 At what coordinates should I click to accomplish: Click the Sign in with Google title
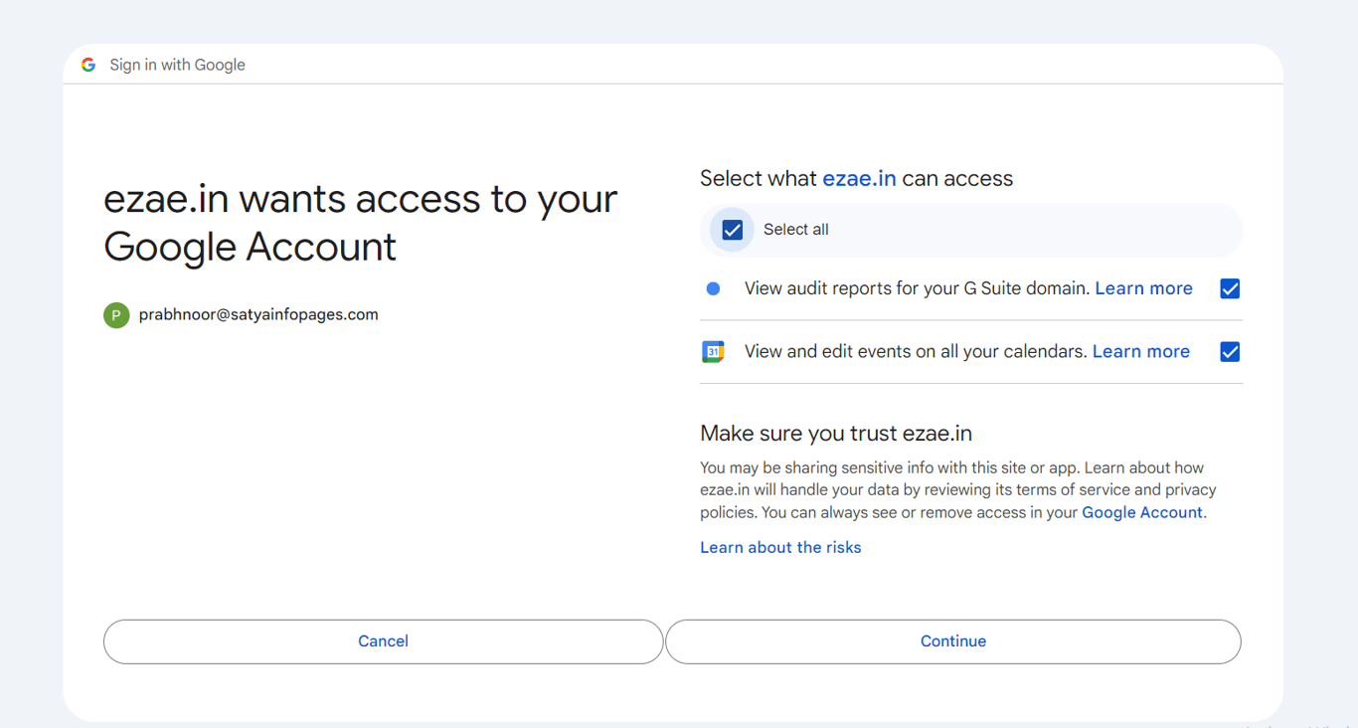coord(177,65)
